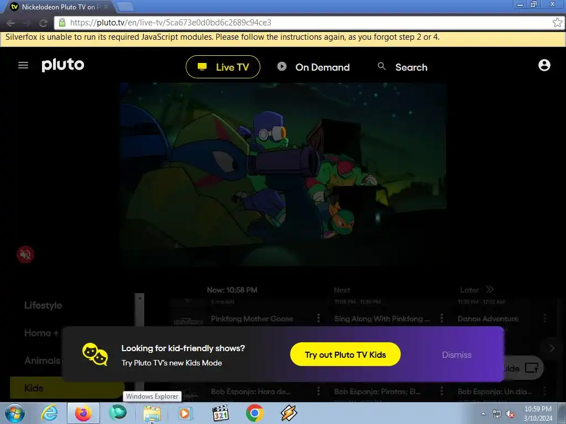Click the network tray icon

(x=497, y=414)
